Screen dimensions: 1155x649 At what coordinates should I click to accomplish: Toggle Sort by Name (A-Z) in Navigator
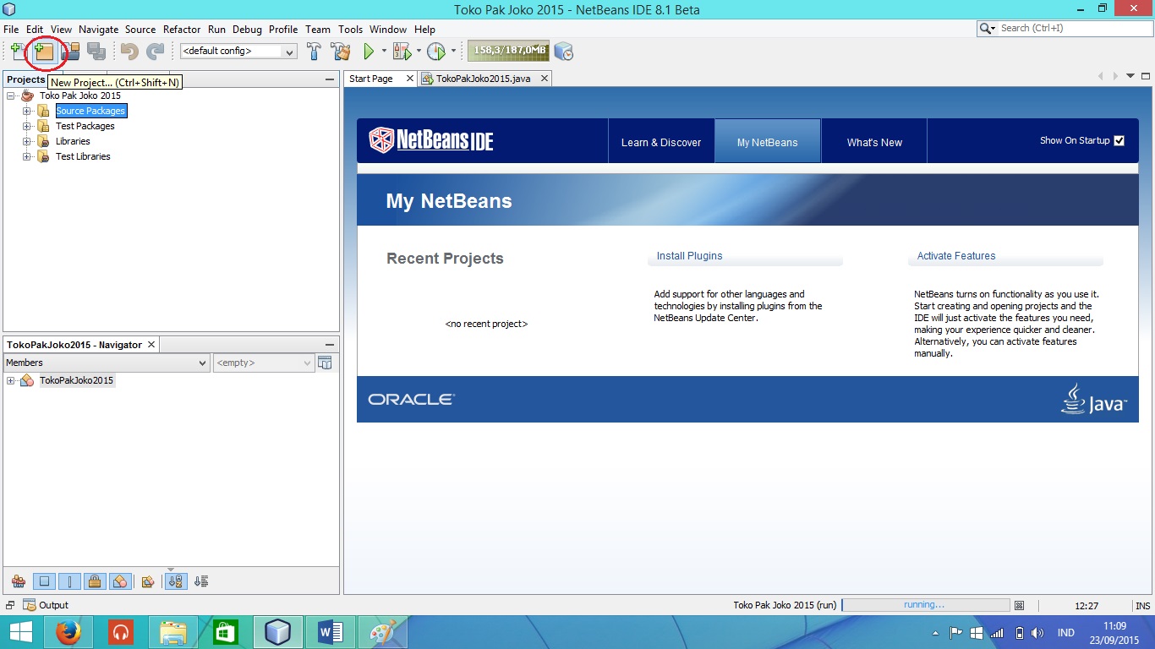(175, 581)
